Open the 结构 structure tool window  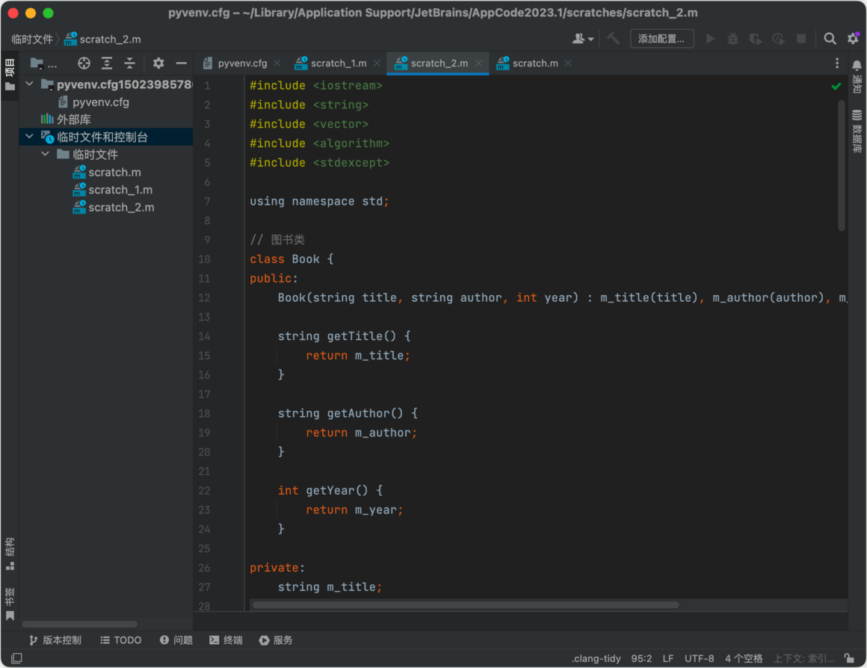click(10, 554)
